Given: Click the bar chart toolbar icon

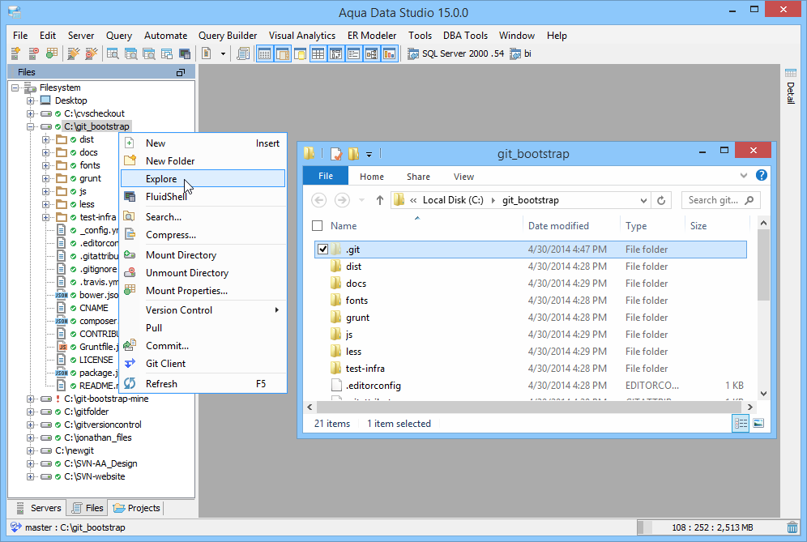Looking at the screenshot, I should coord(390,53).
